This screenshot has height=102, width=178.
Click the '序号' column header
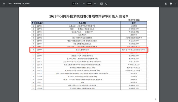[x=33, y=23]
